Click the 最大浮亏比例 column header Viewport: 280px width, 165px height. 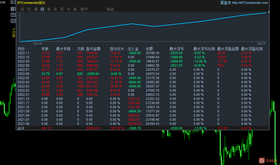point(204,49)
